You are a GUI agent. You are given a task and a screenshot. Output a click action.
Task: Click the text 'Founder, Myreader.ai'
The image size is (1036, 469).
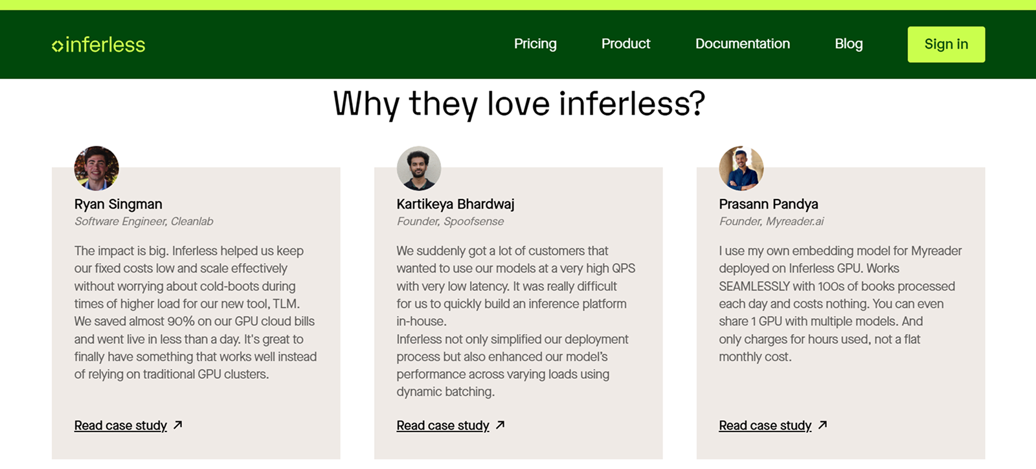pos(771,222)
